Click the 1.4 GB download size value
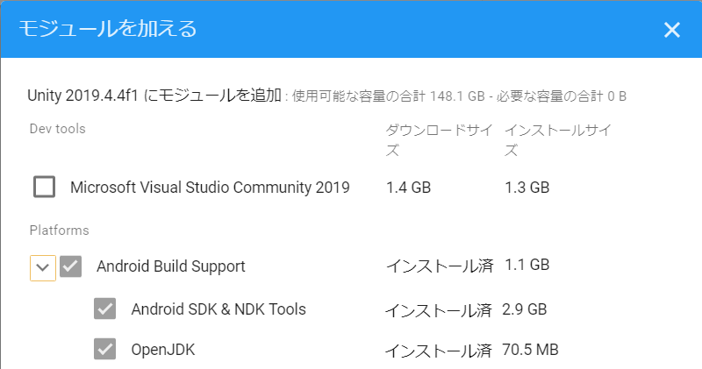Screen dimensions: 702x369 pos(408,188)
